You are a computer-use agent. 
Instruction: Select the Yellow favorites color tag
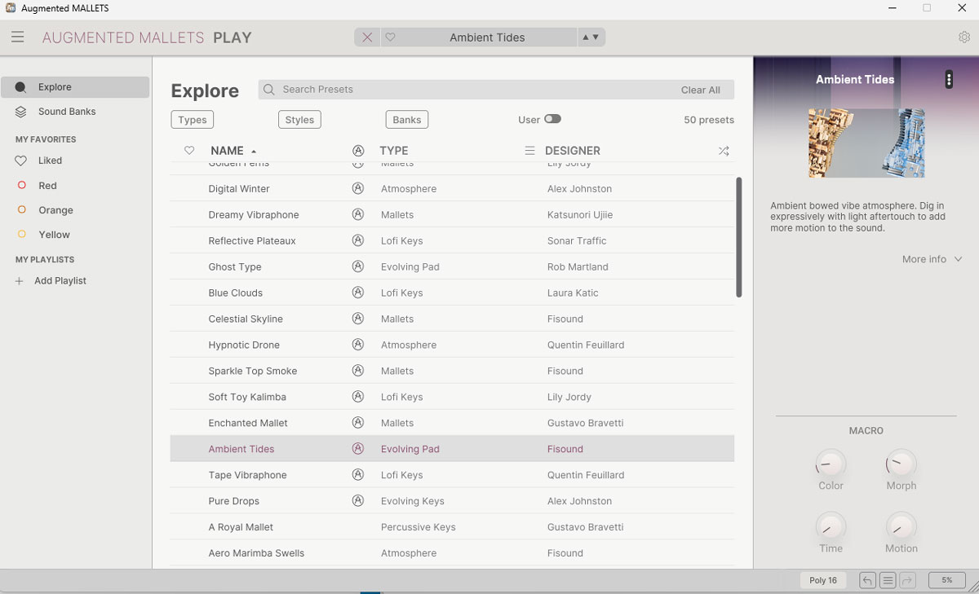(x=54, y=235)
